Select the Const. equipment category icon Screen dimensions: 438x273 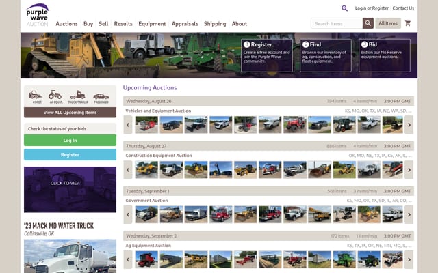point(36,97)
